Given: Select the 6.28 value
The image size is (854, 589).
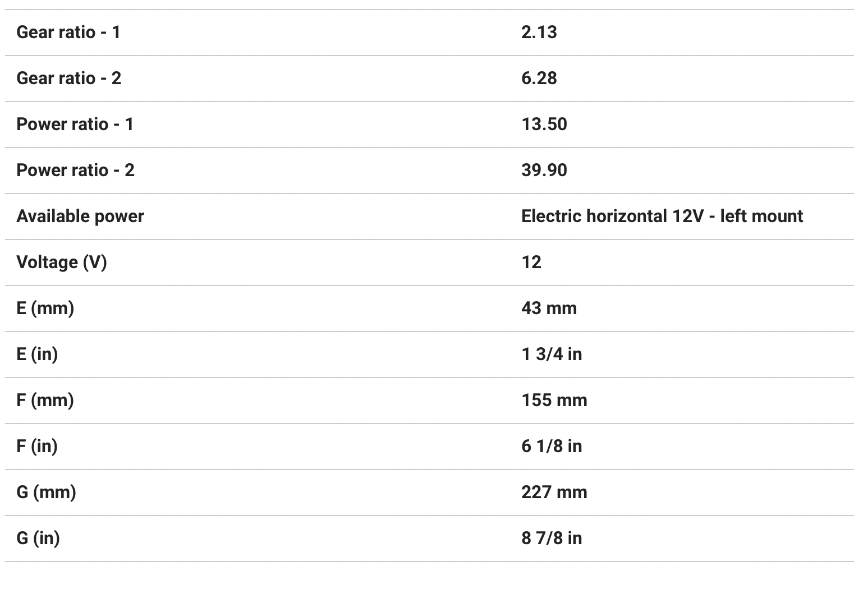Looking at the screenshot, I should pyautogui.click(x=539, y=78).
